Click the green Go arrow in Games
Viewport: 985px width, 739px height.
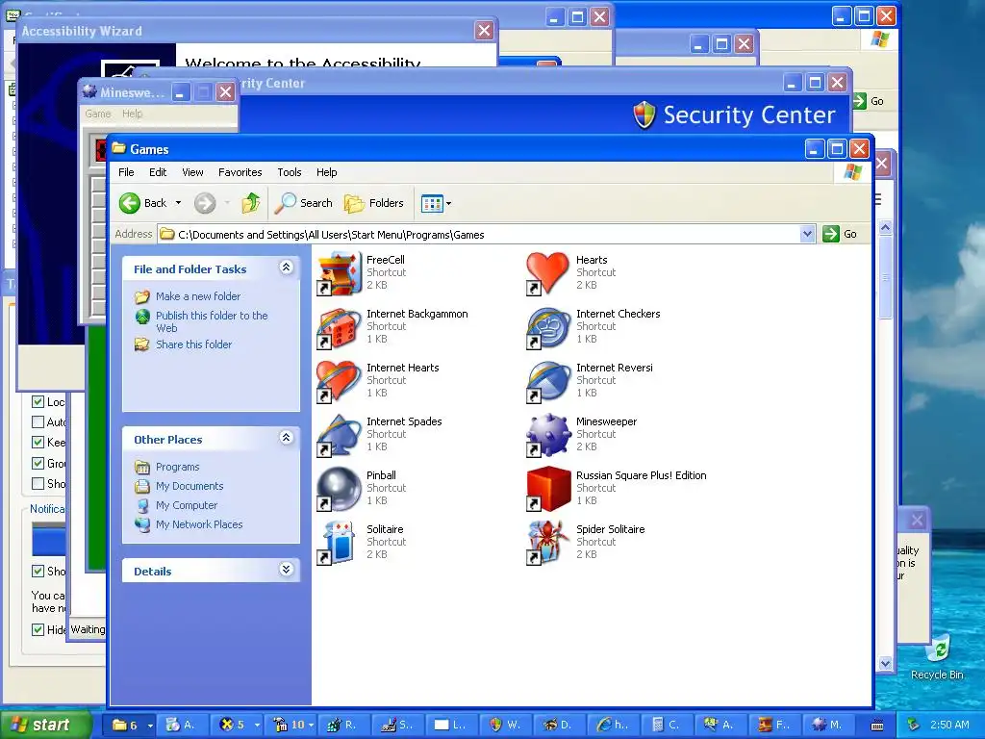[830, 234]
